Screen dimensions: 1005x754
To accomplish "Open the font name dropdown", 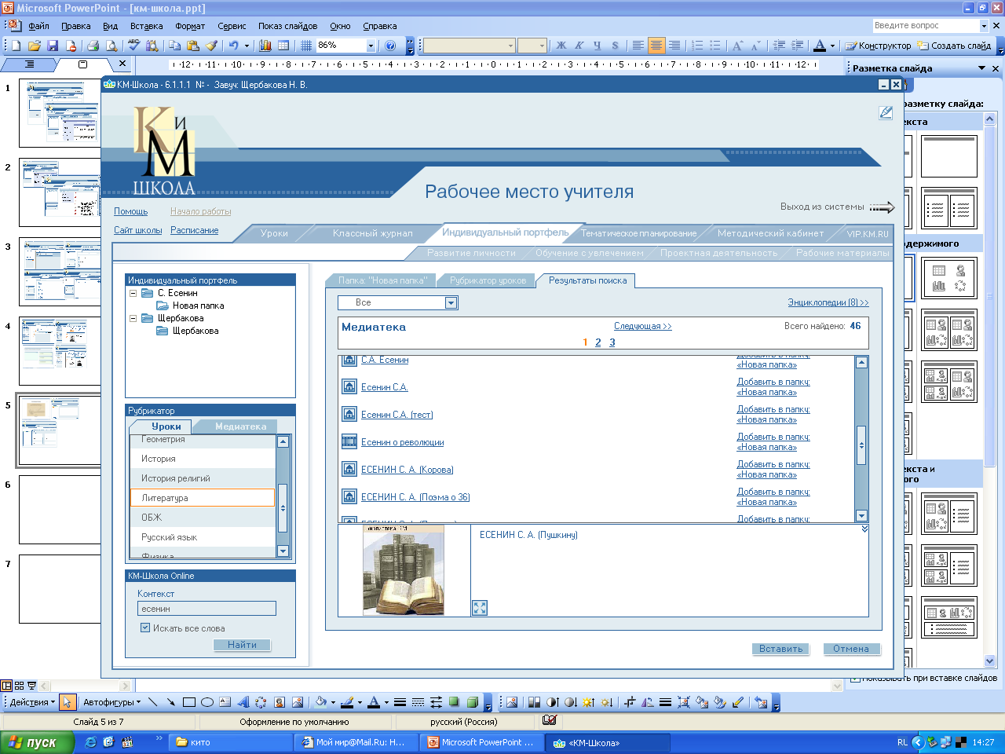I will (510, 46).
